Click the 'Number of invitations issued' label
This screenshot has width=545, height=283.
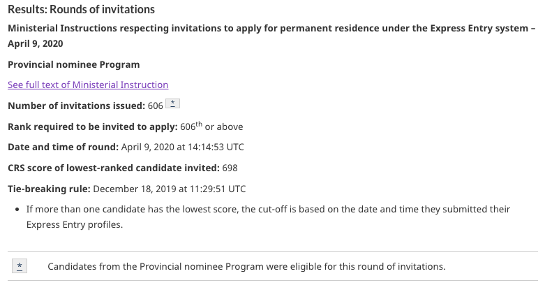[75, 106]
